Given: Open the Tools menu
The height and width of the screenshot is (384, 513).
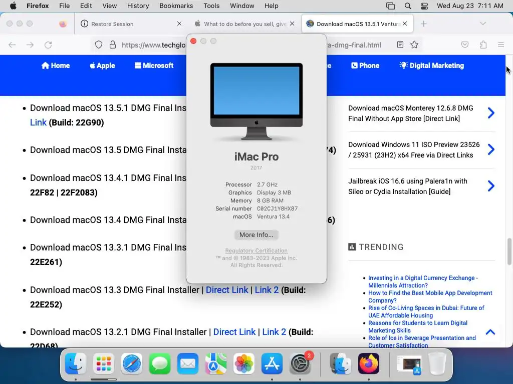Looking at the screenshot, I should click(211, 5).
